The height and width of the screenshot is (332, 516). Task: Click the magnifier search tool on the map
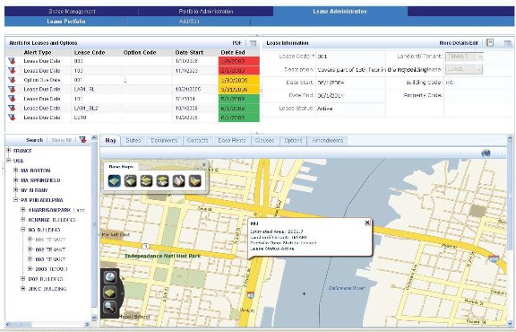[x=109, y=307]
